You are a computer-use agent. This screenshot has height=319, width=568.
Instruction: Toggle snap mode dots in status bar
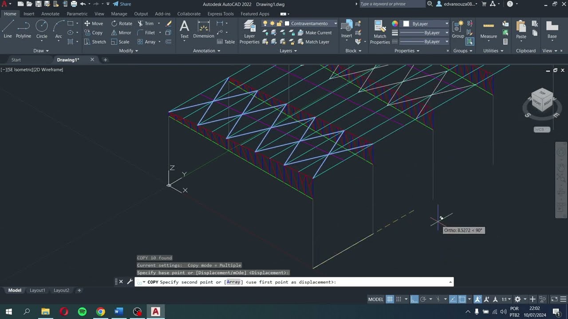(x=398, y=299)
